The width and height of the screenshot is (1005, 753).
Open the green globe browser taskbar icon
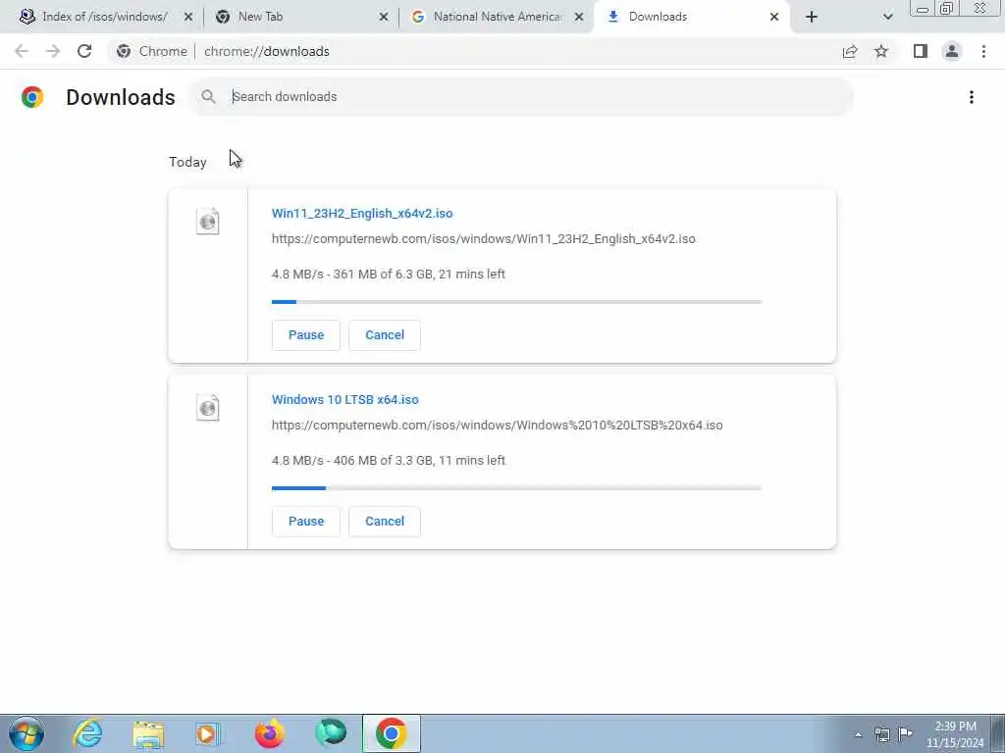click(331, 733)
